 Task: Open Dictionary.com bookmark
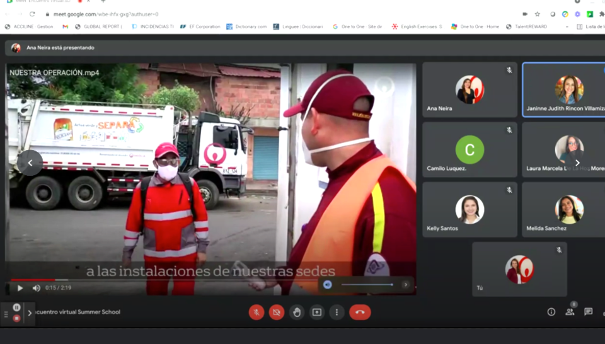pos(246,26)
